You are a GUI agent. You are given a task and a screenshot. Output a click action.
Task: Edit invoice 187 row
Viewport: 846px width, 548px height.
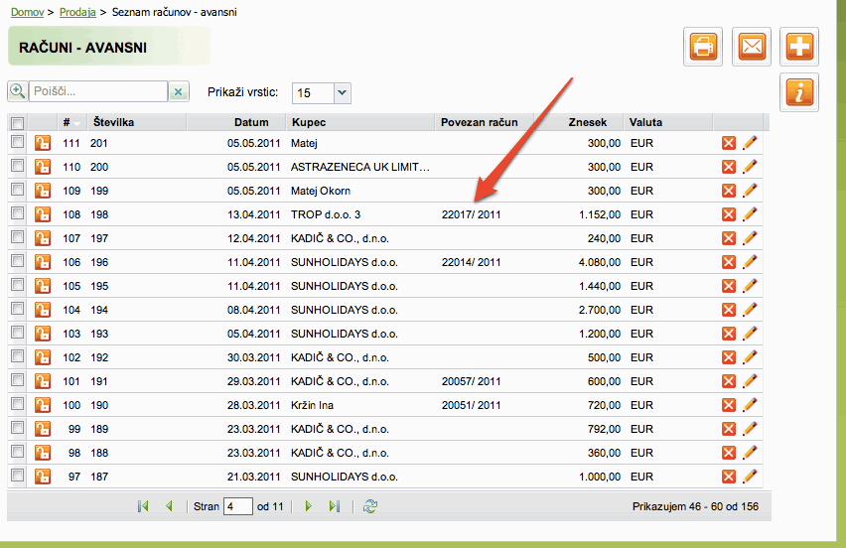click(x=750, y=477)
